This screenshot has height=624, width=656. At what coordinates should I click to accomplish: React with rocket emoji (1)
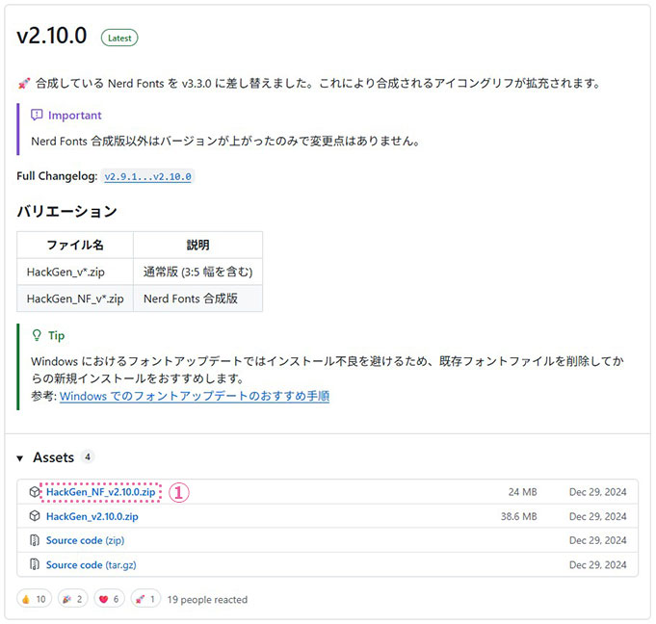pyautogui.click(x=145, y=599)
